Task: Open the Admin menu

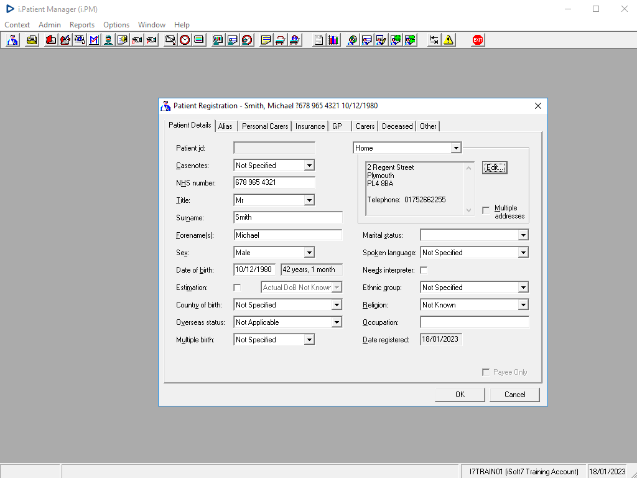Action: click(50, 25)
